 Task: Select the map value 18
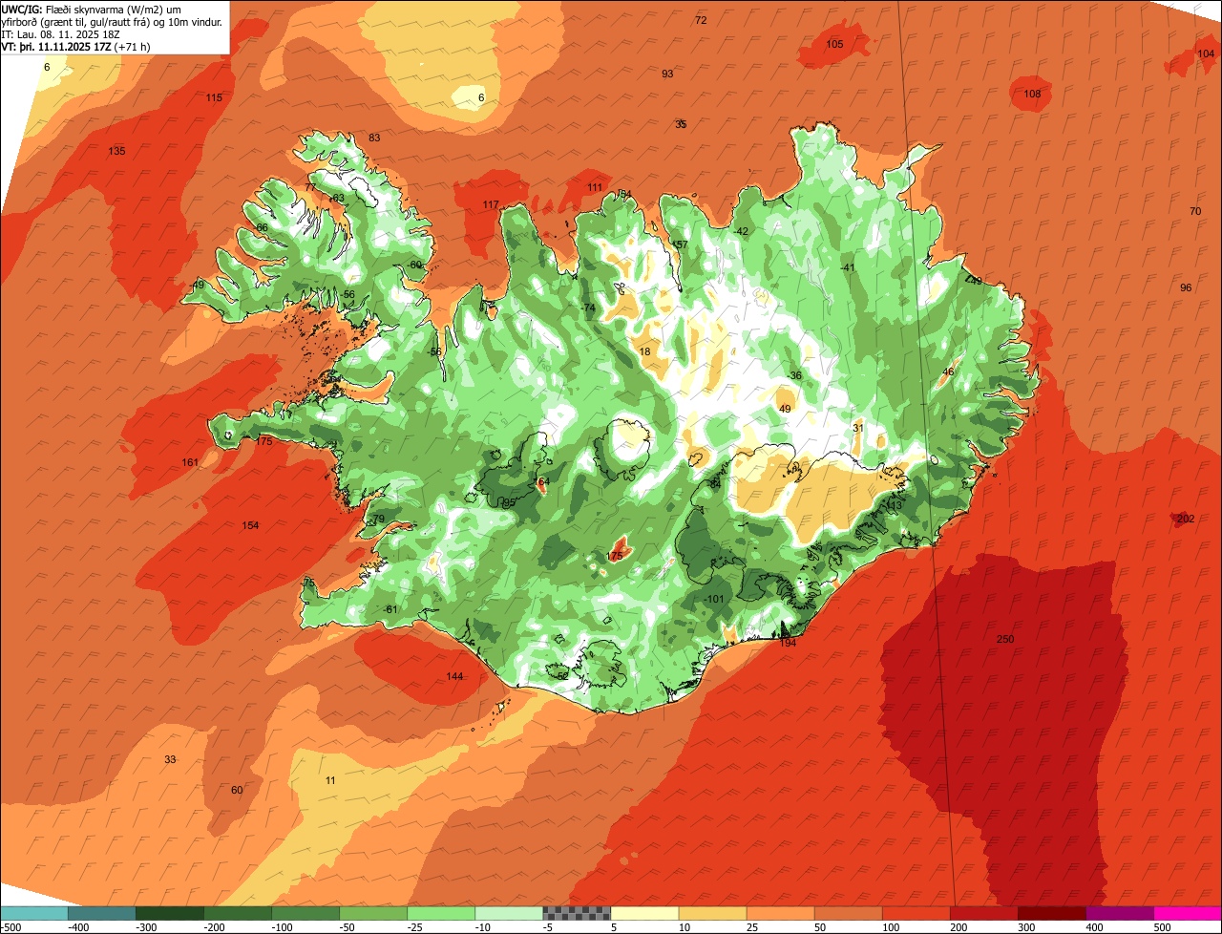644,351
